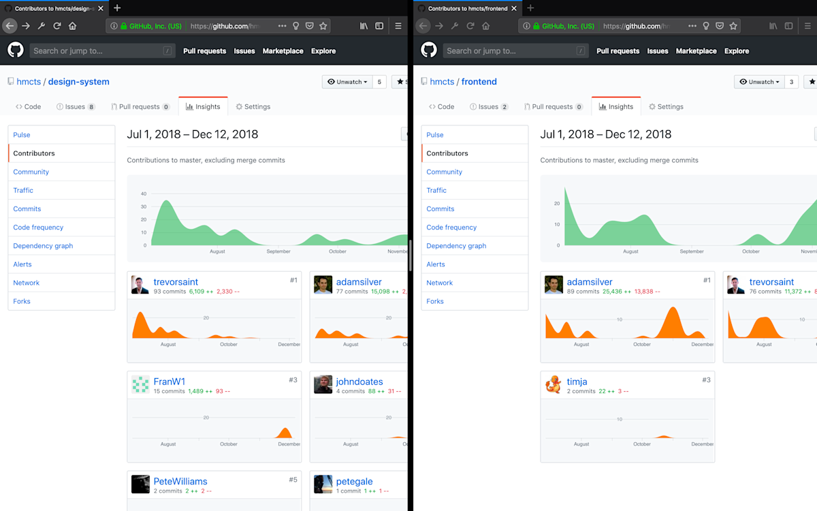
Task: Click FranW1 avatar in design-system contributors
Action: [x=140, y=385]
